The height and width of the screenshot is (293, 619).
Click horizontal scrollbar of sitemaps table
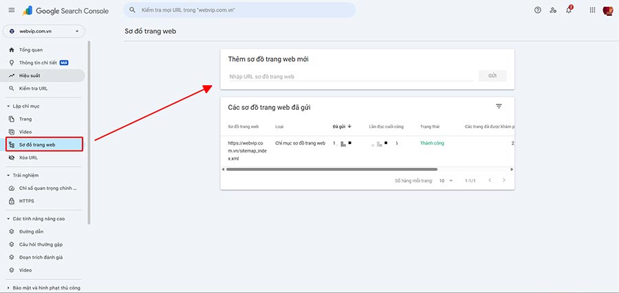(x=332, y=169)
